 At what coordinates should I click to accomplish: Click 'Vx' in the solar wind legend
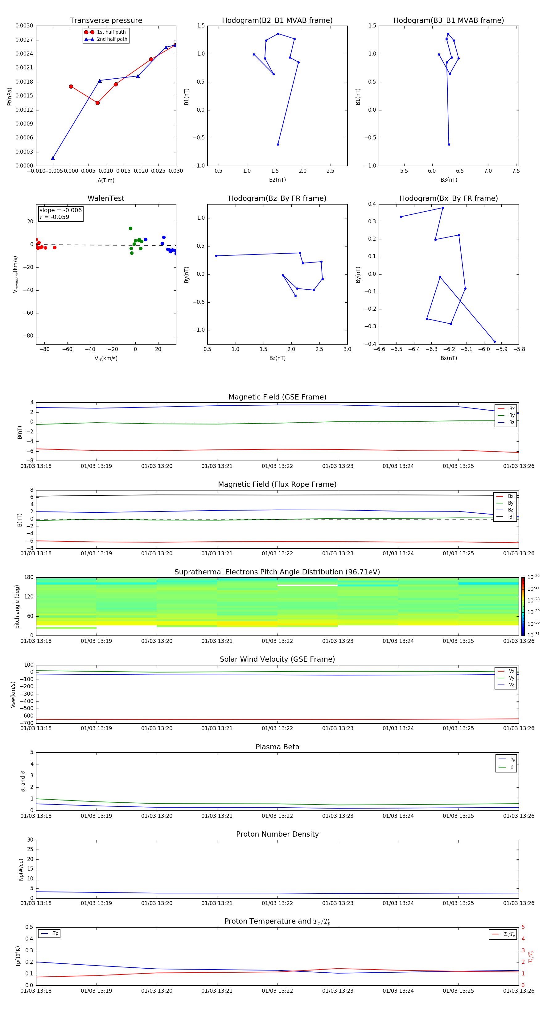(506, 671)
